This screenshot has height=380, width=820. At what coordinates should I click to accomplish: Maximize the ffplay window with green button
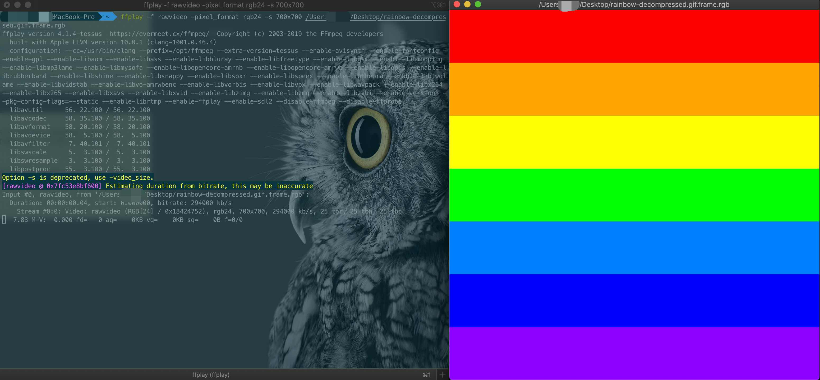(x=478, y=4)
